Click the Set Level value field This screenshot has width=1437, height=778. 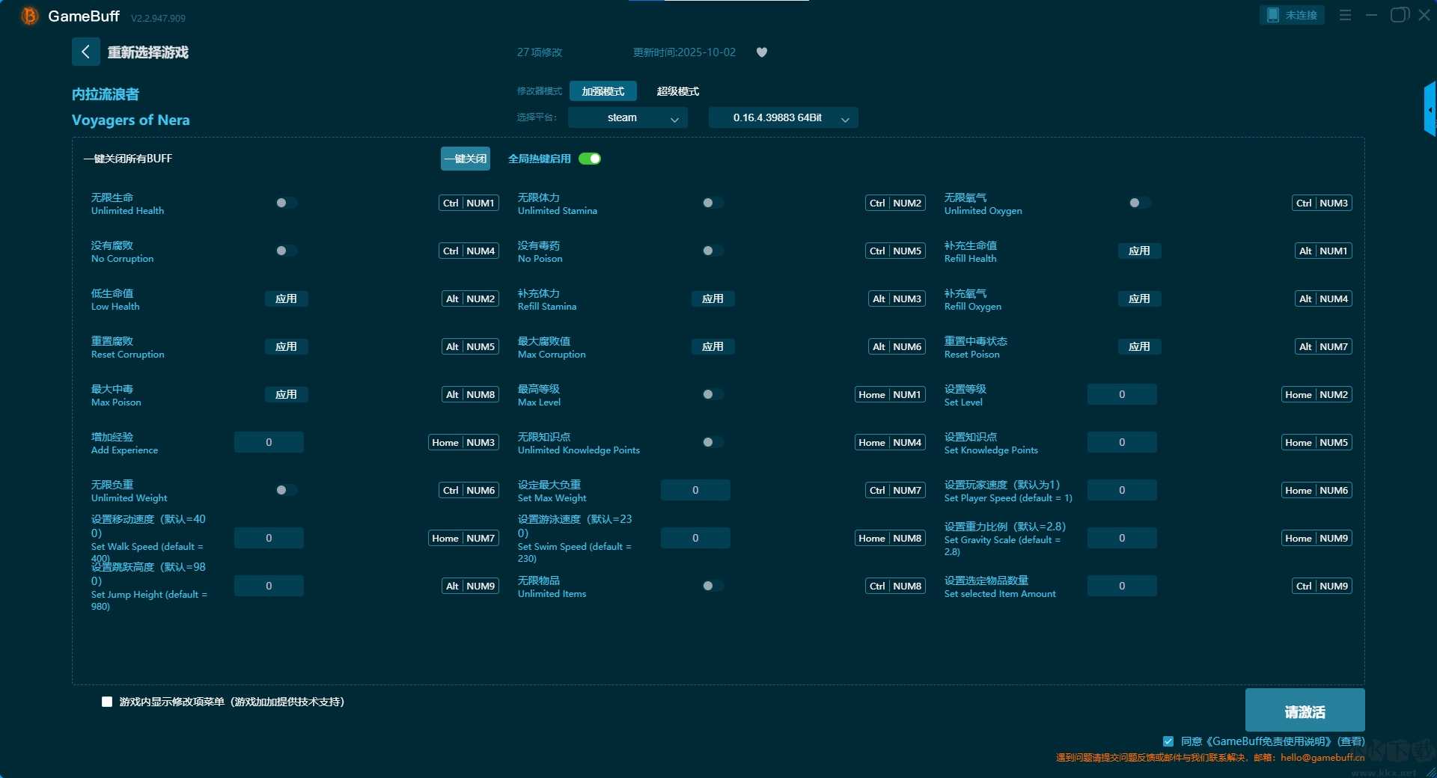coord(1122,394)
